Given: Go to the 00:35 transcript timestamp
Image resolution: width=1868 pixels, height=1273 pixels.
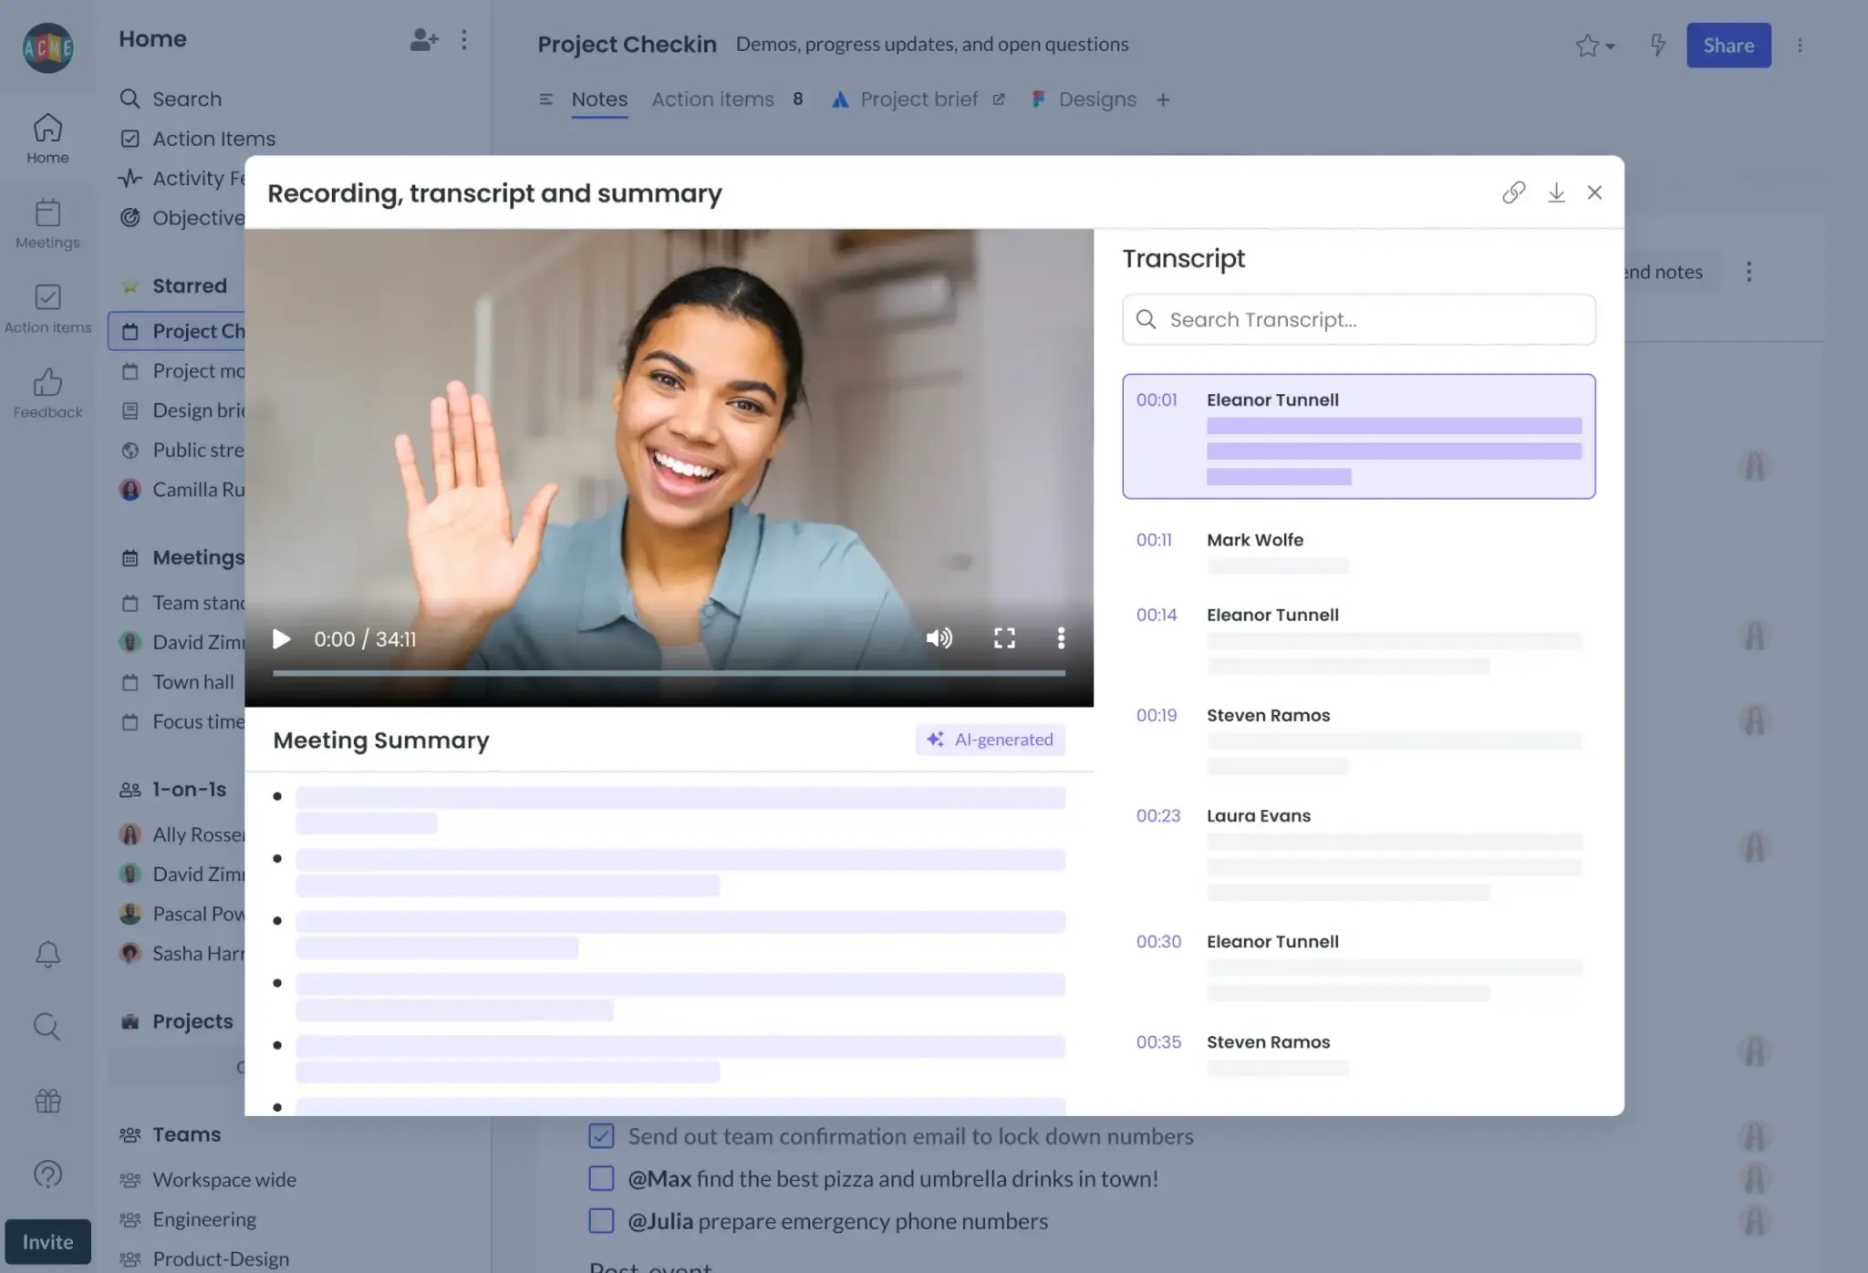Looking at the screenshot, I should [x=1158, y=1041].
